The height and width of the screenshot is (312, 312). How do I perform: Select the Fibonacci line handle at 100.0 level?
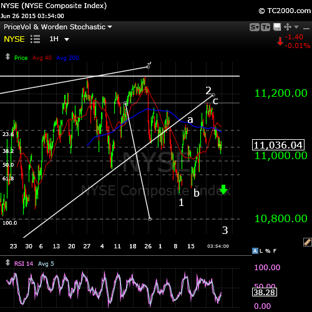coord(150,219)
